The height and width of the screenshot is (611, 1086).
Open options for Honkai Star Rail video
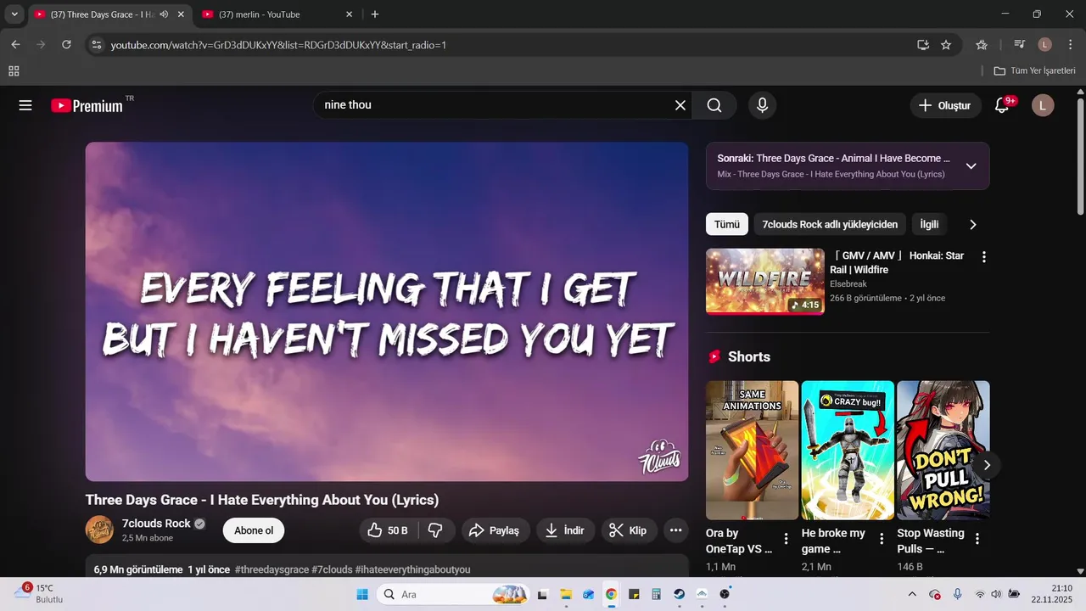point(983,256)
